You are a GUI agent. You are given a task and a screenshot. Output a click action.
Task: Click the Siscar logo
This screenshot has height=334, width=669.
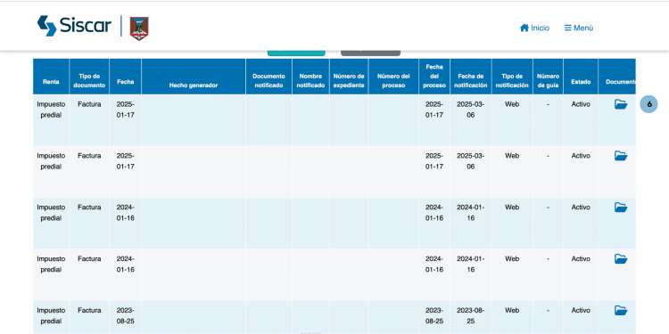tap(74, 26)
